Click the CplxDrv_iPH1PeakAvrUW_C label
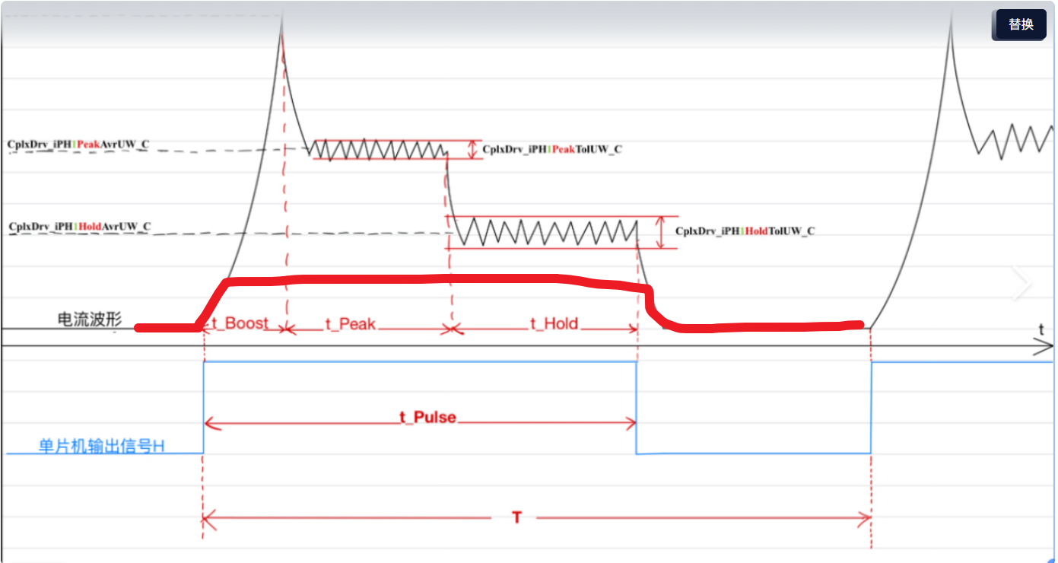Image resolution: width=1058 pixels, height=563 pixels. coord(78,143)
